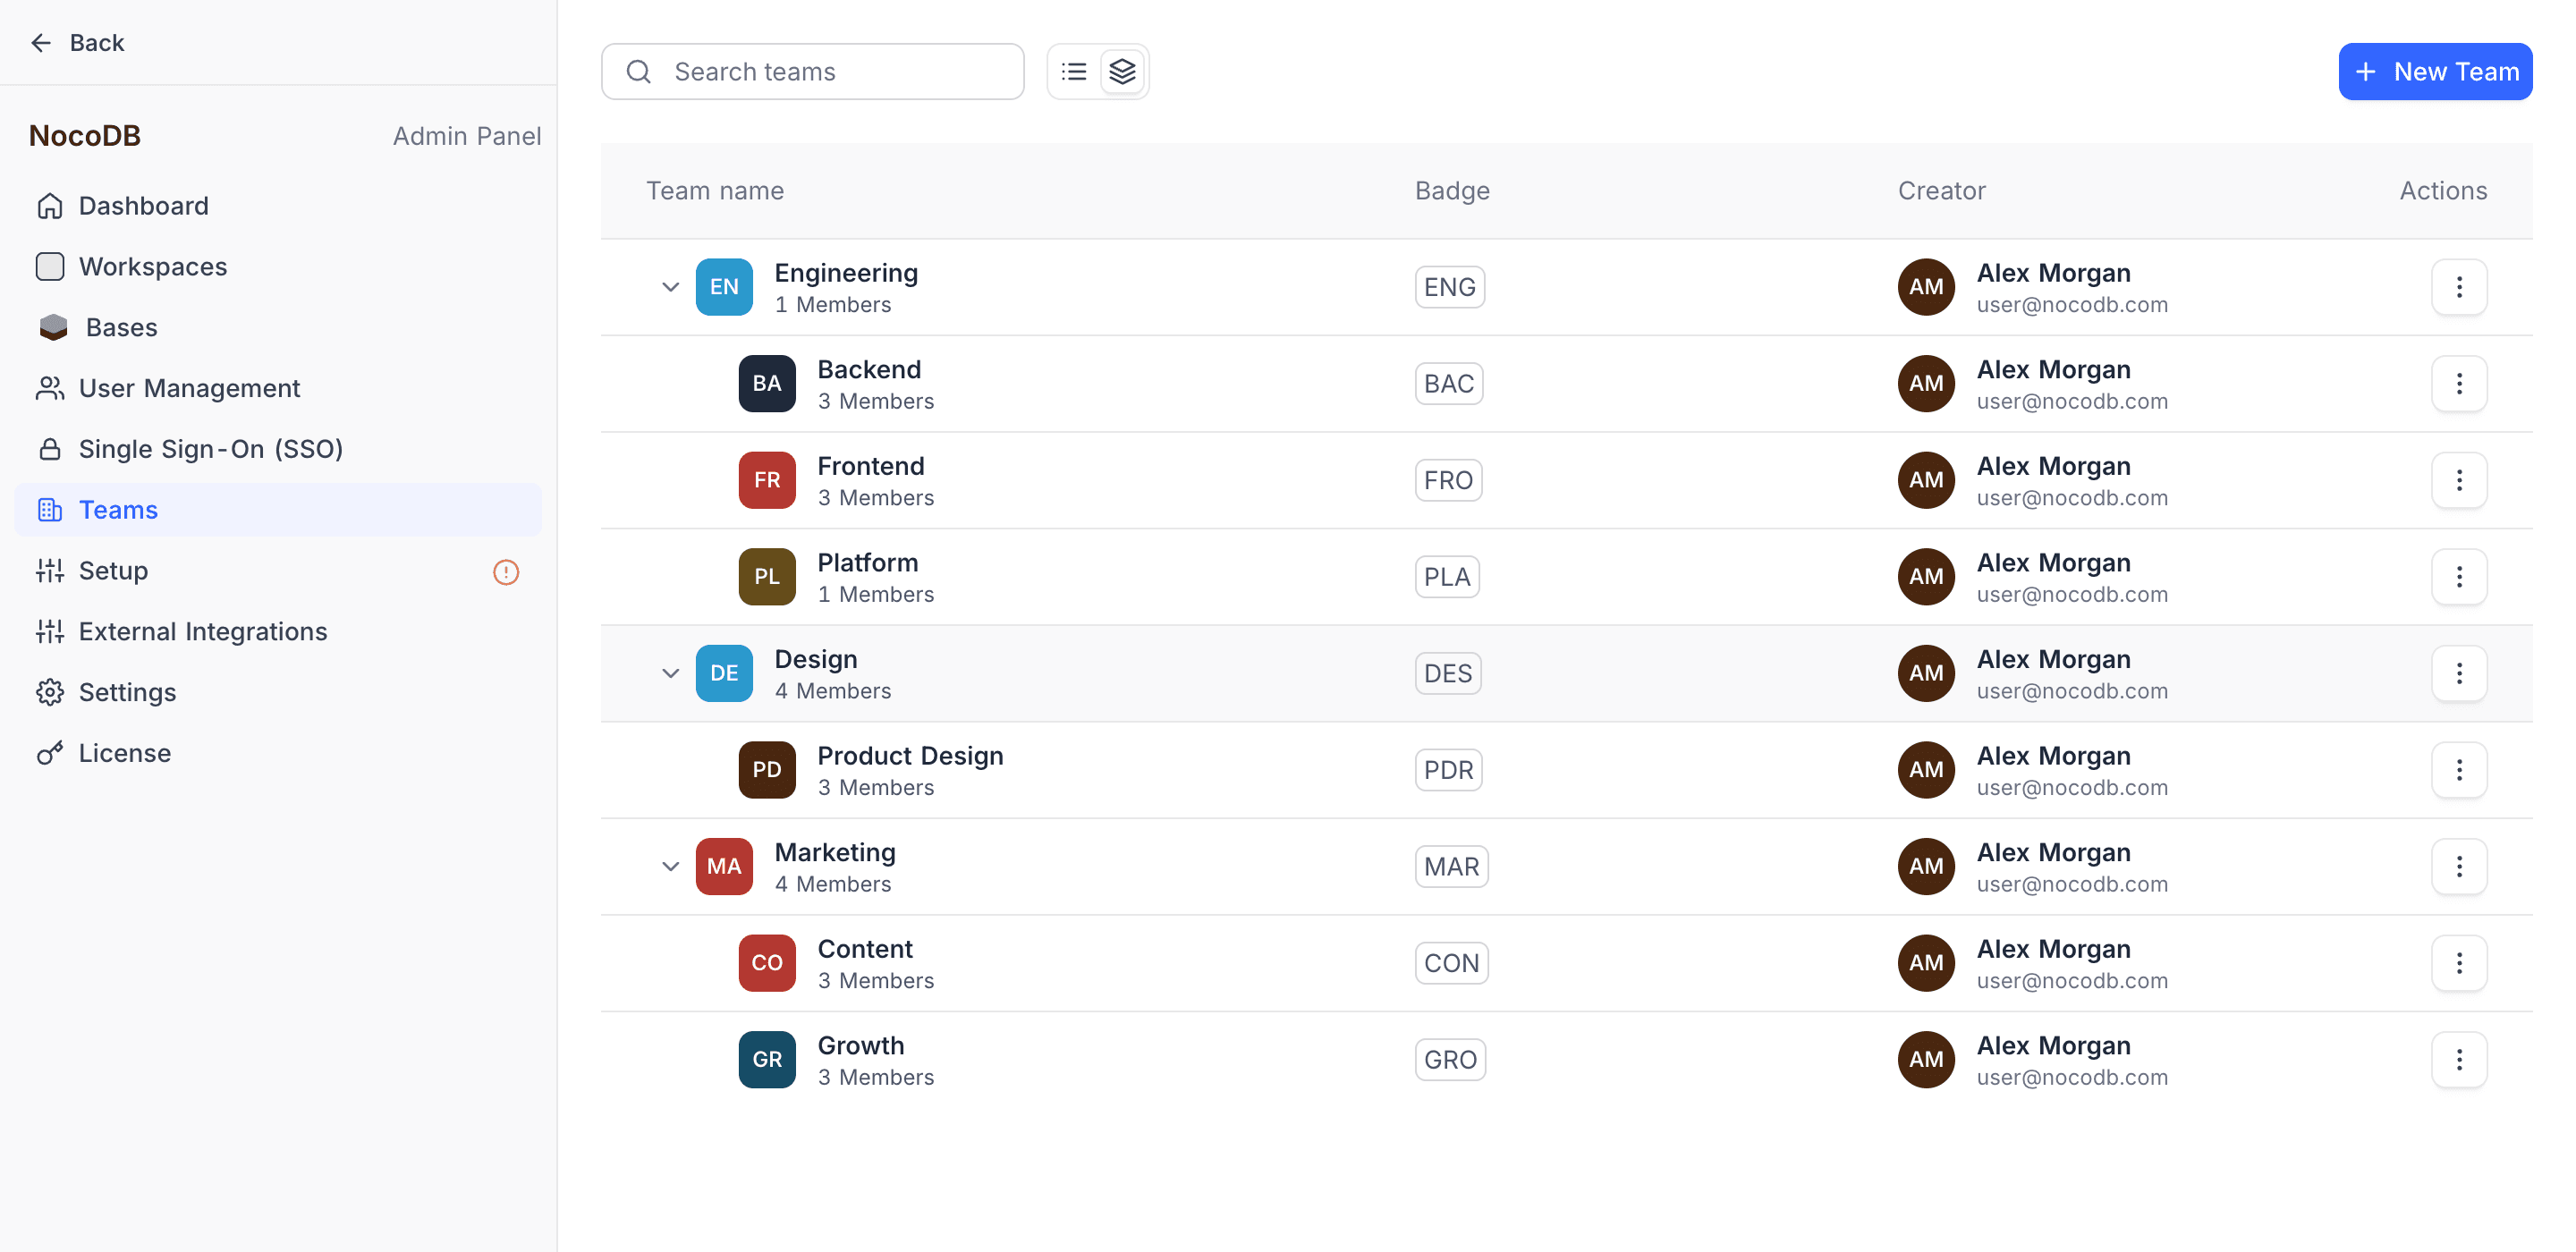Image resolution: width=2576 pixels, height=1252 pixels.
Task: Click Content team CO avatar icon
Action: click(767, 963)
